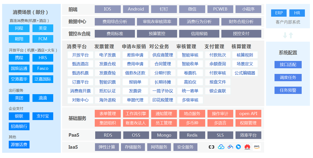Click the 财务合规分析 box

pyautogui.click(x=241, y=22)
